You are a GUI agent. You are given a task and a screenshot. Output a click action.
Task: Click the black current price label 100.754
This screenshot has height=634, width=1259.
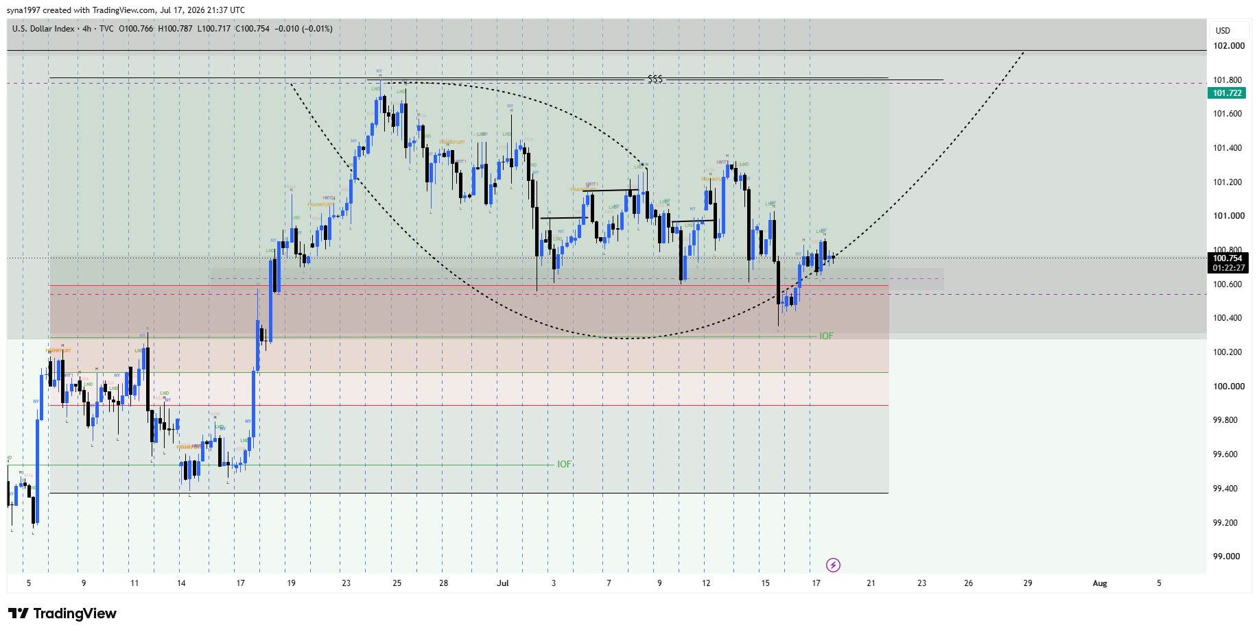[x=1227, y=258]
